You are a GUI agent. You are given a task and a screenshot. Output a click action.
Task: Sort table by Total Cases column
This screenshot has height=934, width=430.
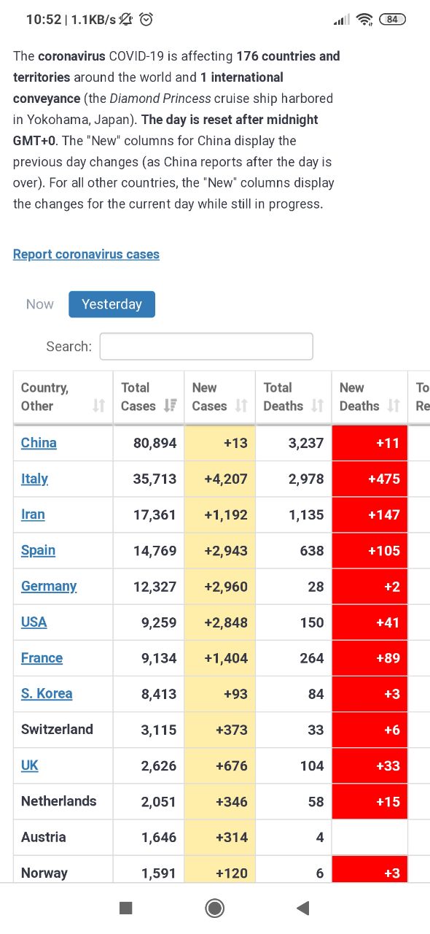tap(148, 397)
